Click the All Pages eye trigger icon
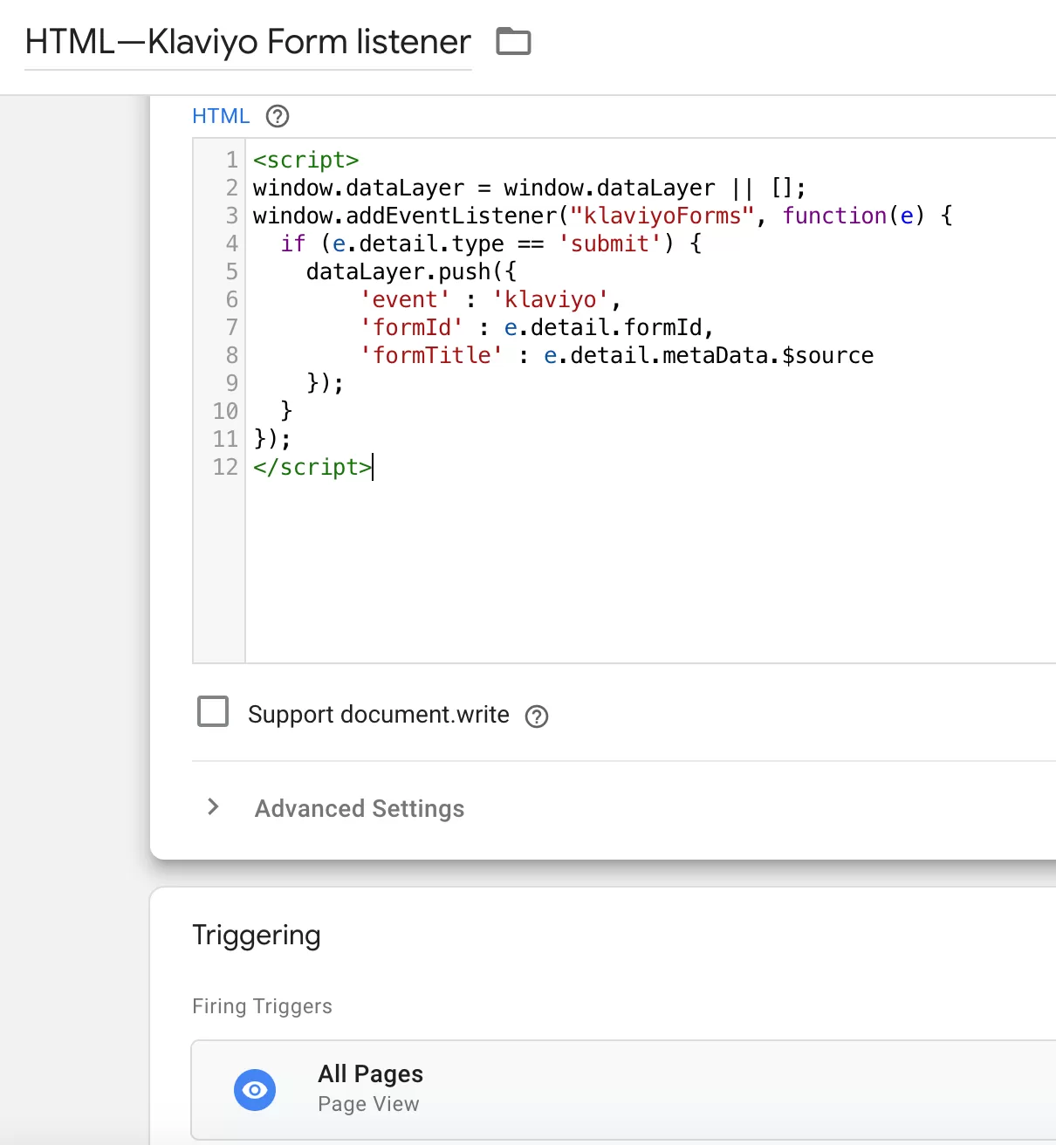 (x=255, y=1089)
